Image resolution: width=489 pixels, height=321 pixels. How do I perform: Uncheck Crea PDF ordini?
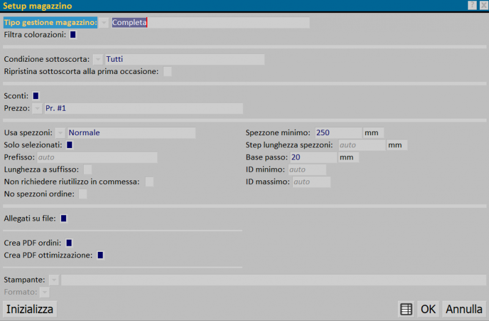coord(69,243)
